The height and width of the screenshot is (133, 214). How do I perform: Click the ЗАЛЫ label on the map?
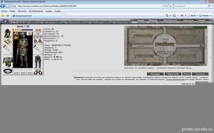141,46
